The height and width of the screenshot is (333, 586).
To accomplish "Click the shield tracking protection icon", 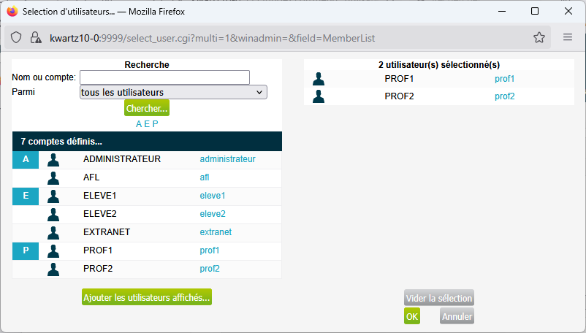I will (16, 38).
